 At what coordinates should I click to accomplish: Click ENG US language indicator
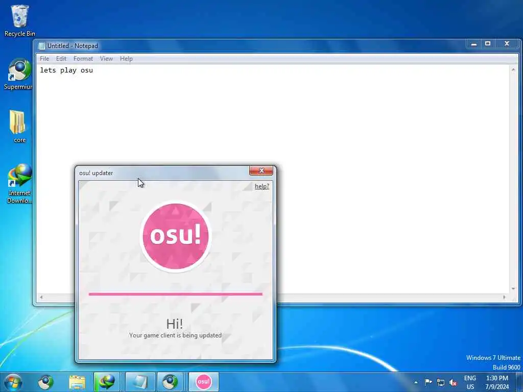point(470,382)
